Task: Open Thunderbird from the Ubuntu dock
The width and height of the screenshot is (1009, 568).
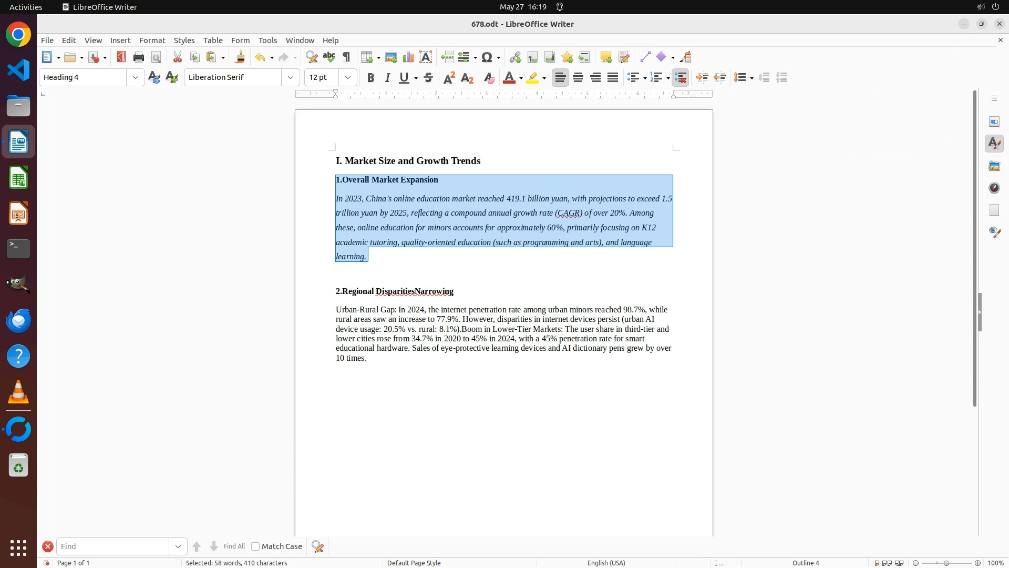Action: point(18,320)
